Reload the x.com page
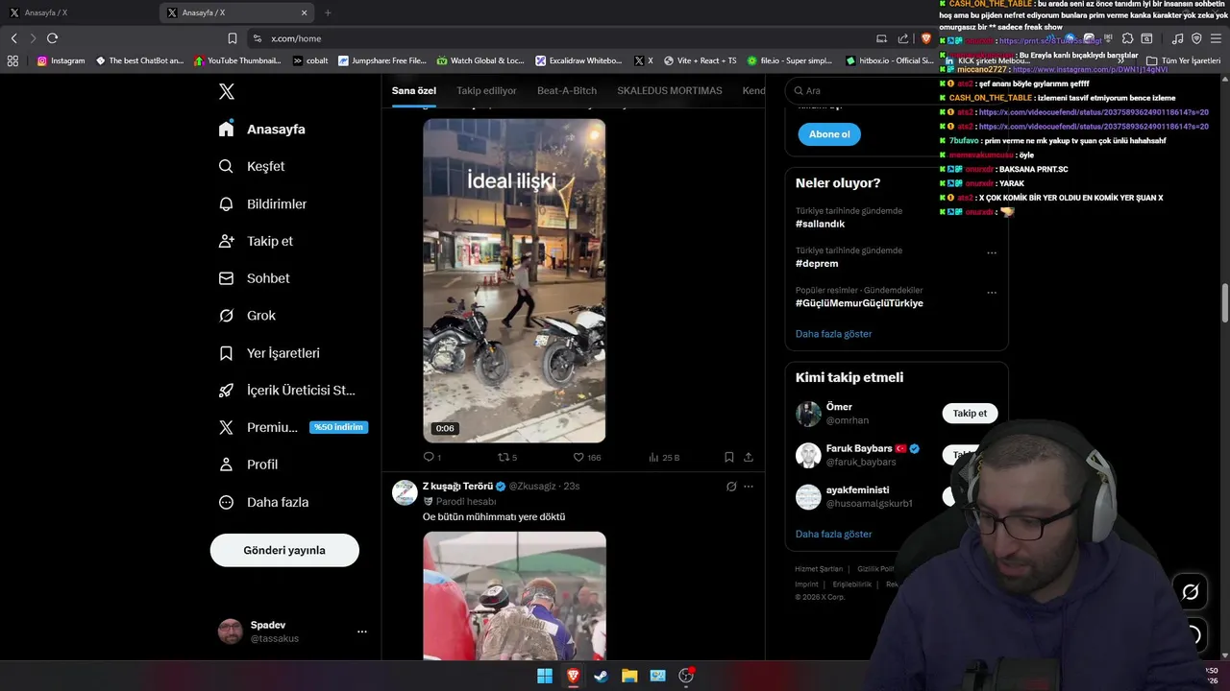 pos(52,38)
